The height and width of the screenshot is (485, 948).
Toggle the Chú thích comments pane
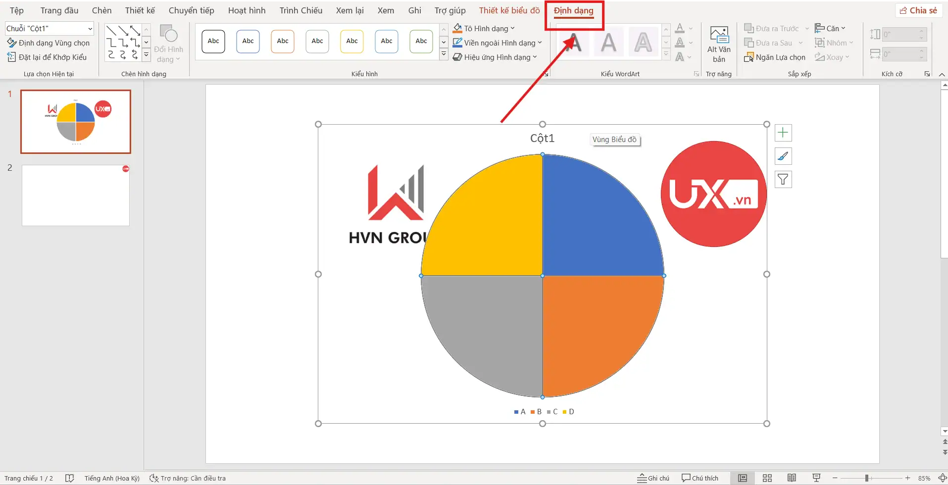pyautogui.click(x=700, y=478)
